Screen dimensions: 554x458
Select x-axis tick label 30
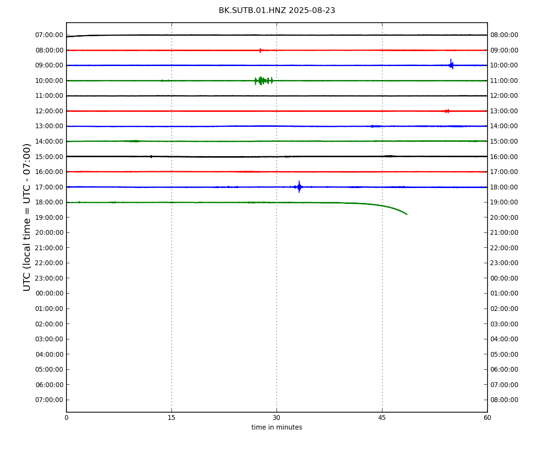pyautogui.click(x=277, y=418)
